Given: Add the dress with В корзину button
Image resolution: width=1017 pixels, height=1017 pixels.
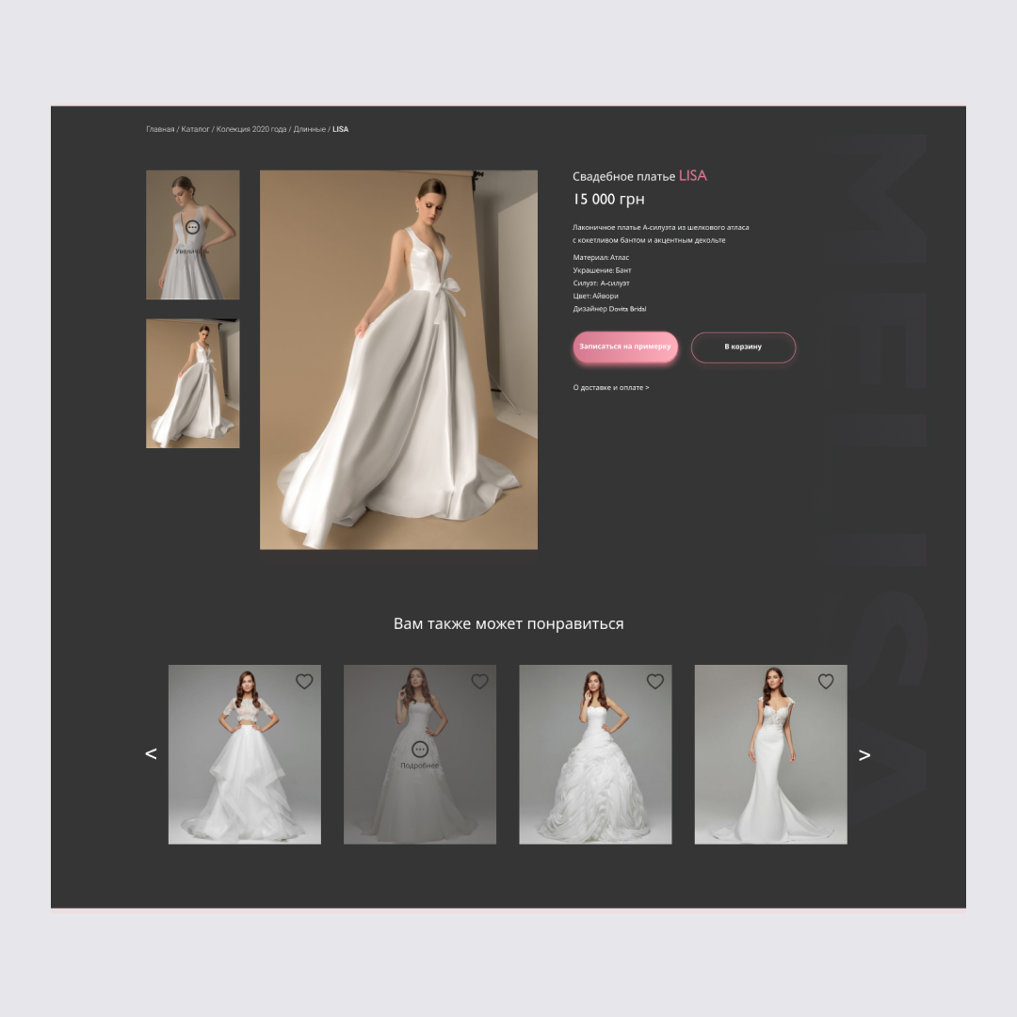Looking at the screenshot, I should (x=743, y=347).
